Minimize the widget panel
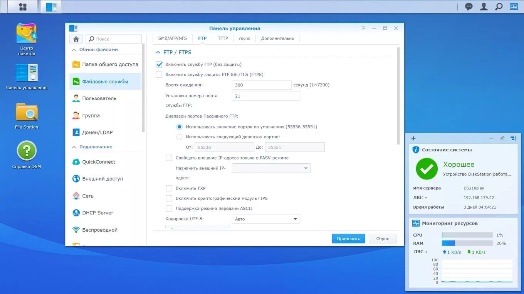Image resolution: width=524 pixels, height=294 pixels. pyautogui.click(x=491, y=138)
